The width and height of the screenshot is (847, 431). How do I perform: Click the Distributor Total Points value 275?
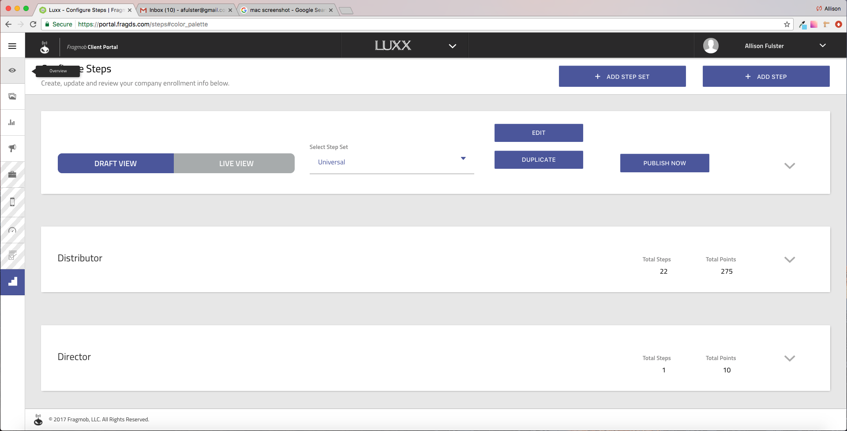pos(727,271)
